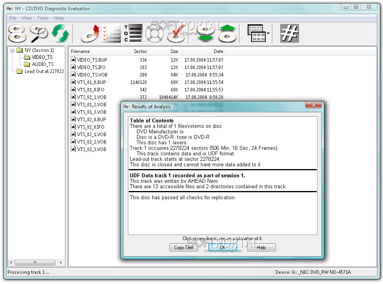Select Lead Out at 227822 tree item

pyautogui.click(x=44, y=71)
